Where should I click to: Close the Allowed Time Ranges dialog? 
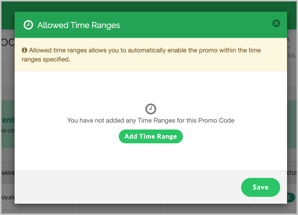click(276, 23)
